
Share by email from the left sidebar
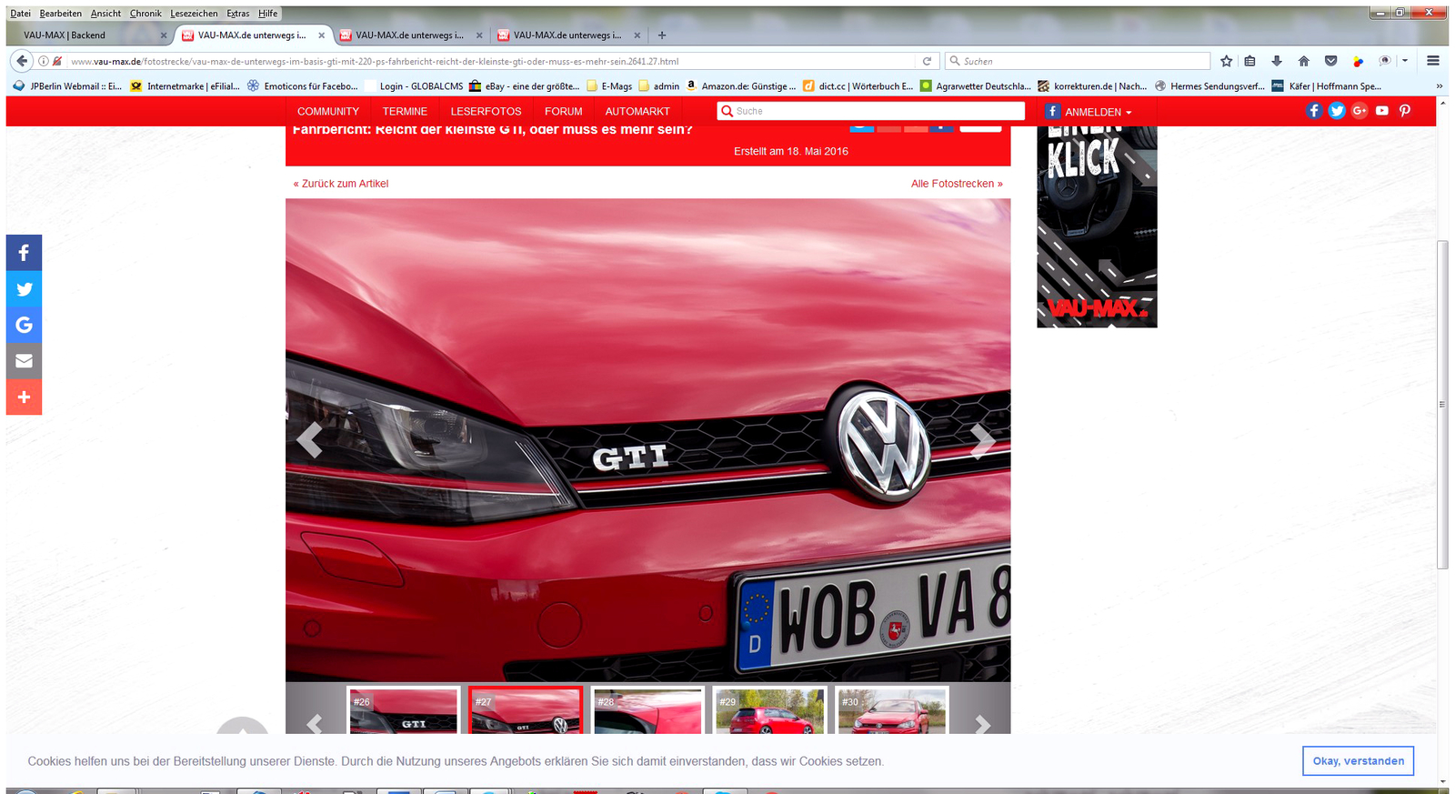coord(25,361)
